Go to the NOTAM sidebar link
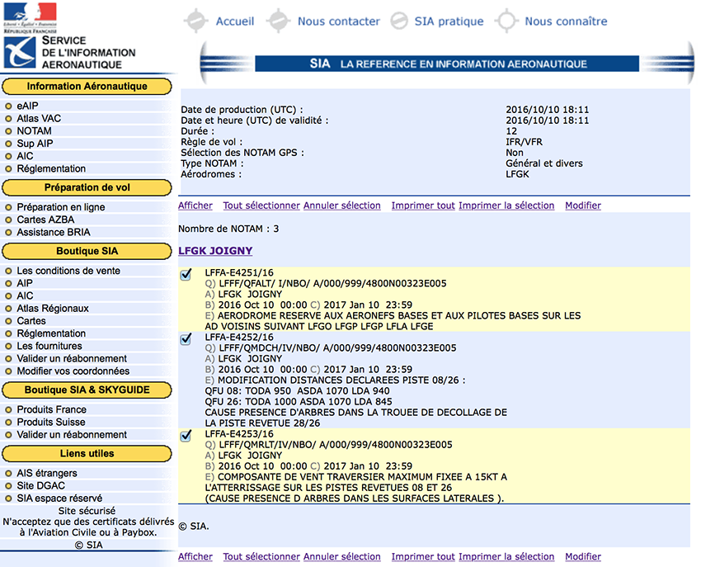This screenshot has width=701, height=567. tap(34, 131)
